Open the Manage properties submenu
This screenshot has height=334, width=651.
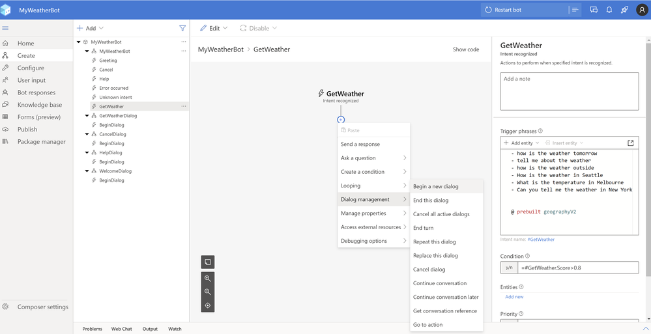373,214
